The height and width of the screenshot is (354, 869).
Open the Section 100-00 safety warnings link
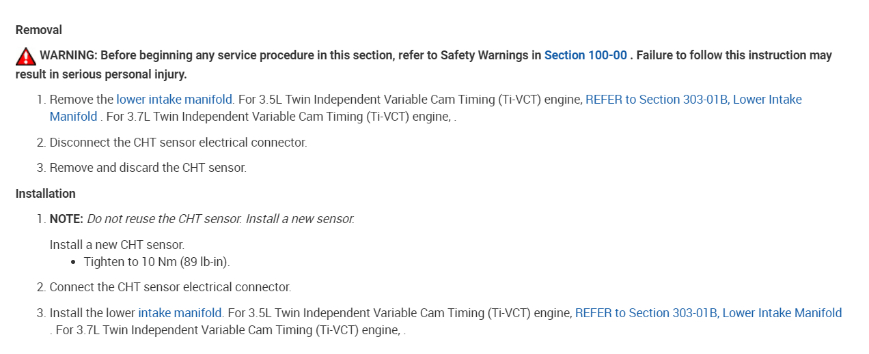point(585,55)
